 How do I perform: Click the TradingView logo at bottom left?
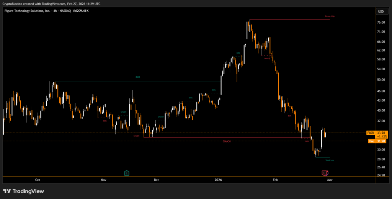(24, 191)
